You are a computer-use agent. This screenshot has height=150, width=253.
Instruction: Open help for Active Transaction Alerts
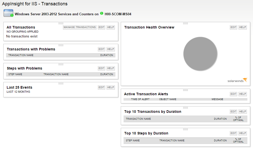(243, 94)
